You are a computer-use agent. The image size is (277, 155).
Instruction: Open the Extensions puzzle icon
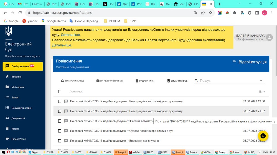tap(235, 13)
